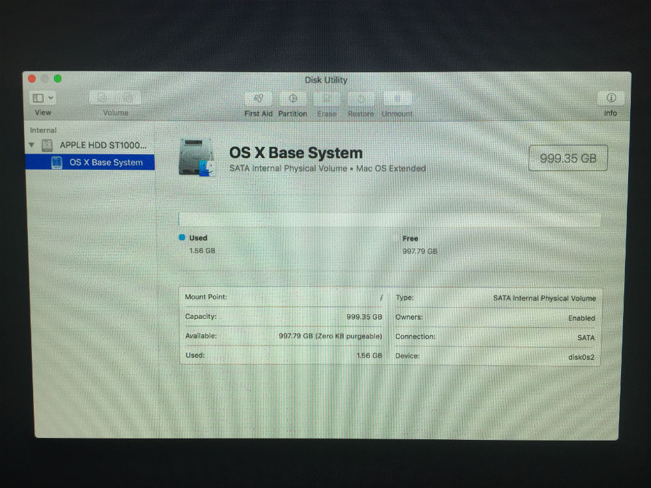Click the Type SATA Internal Physical Volume value
Viewport: 651px width, 488px height.
point(544,299)
